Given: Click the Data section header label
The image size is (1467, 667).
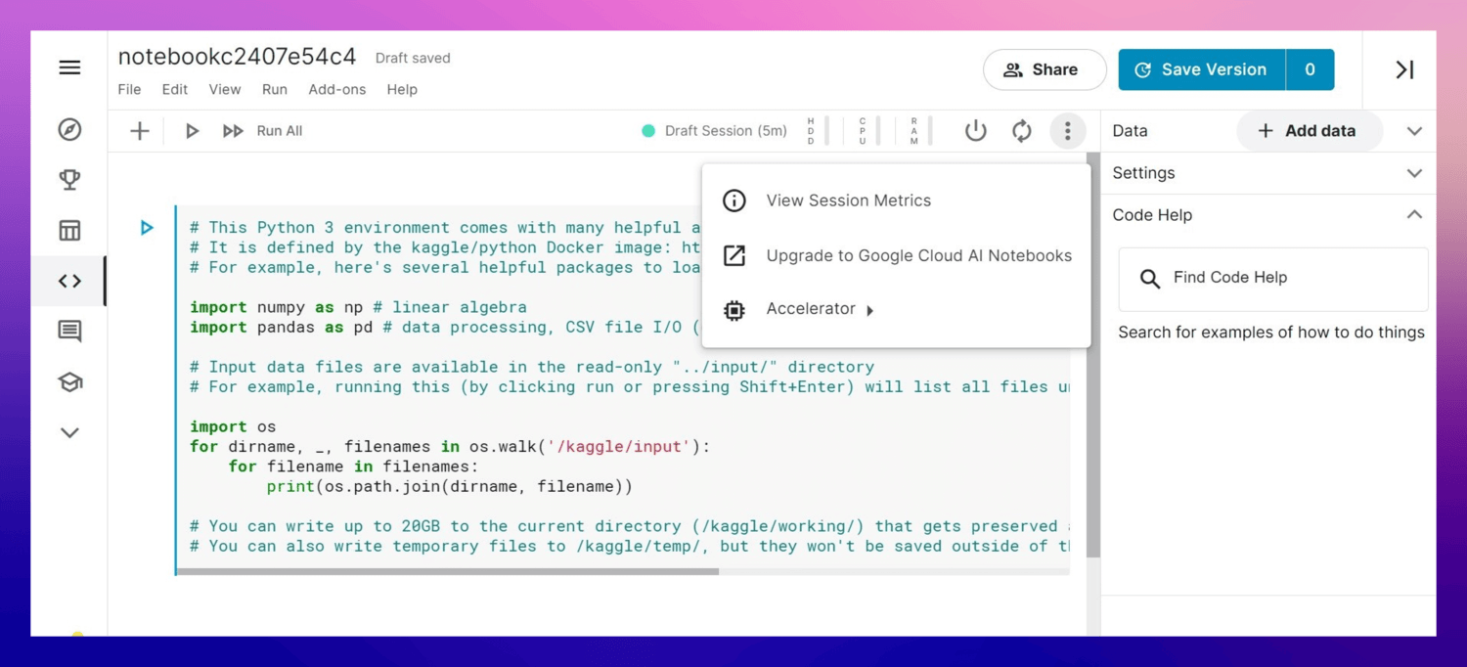Looking at the screenshot, I should click(x=1130, y=131).
